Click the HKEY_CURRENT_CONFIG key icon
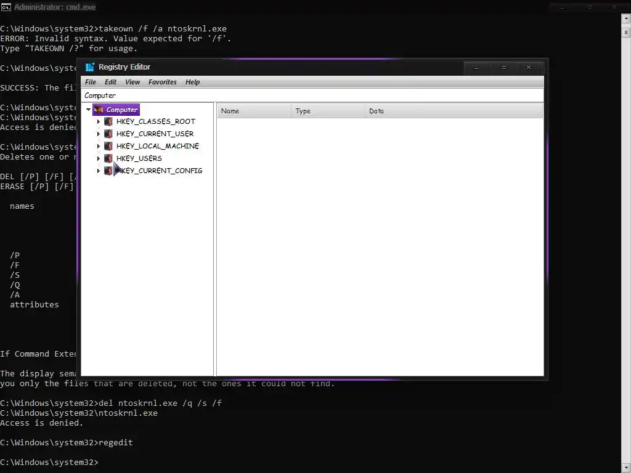631x473 pixels. pos(108,171)
